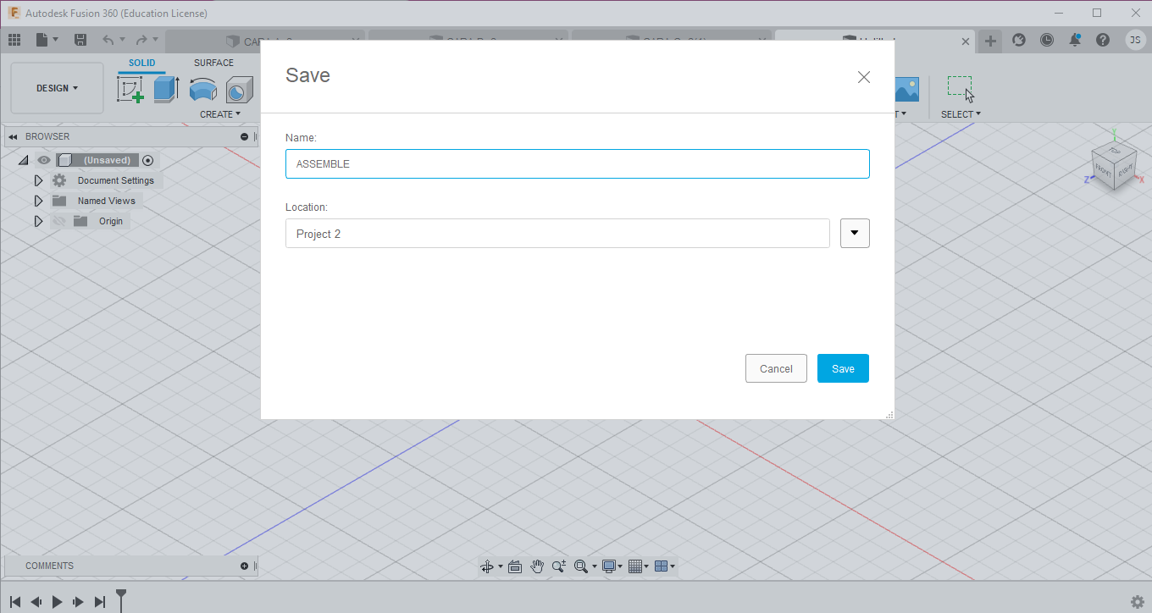
Task: Click the Location field showing Project 2
Action: (x=557, y=234)
